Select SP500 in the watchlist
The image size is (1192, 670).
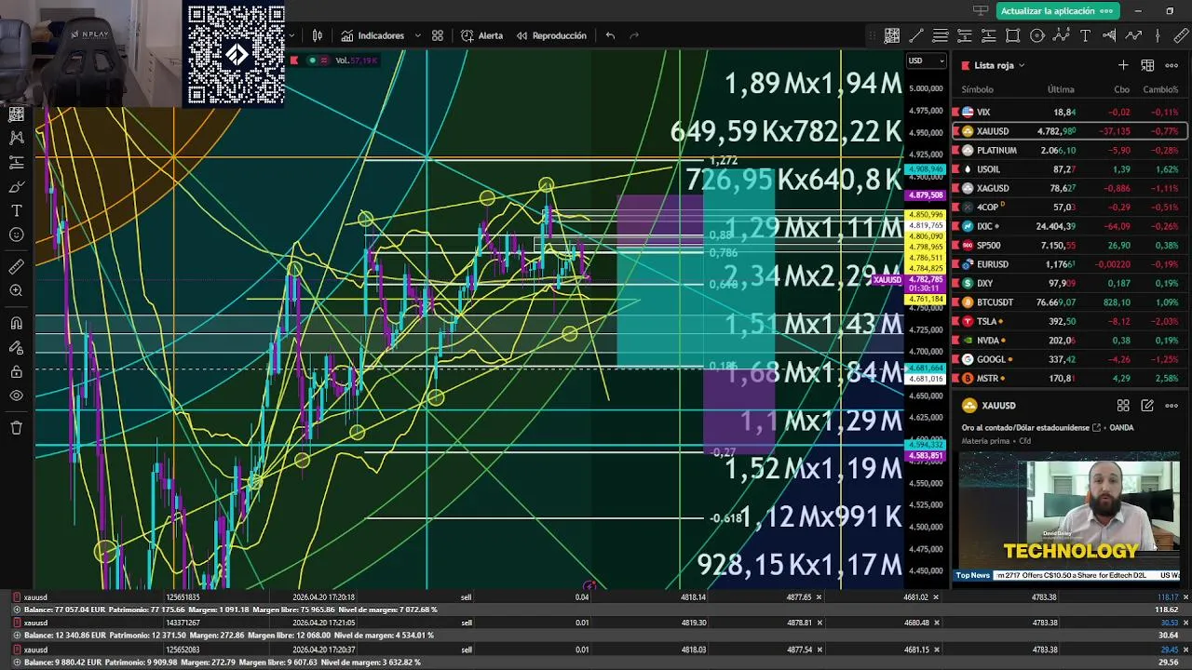[1070, 246]
